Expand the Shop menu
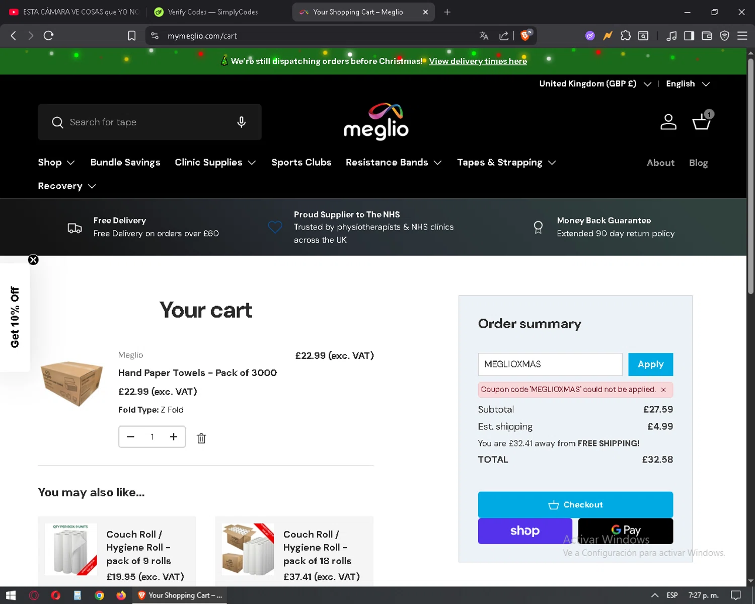The height and width of the screenshot is (604, 755). pyautogui.click(x=56, y=163)
